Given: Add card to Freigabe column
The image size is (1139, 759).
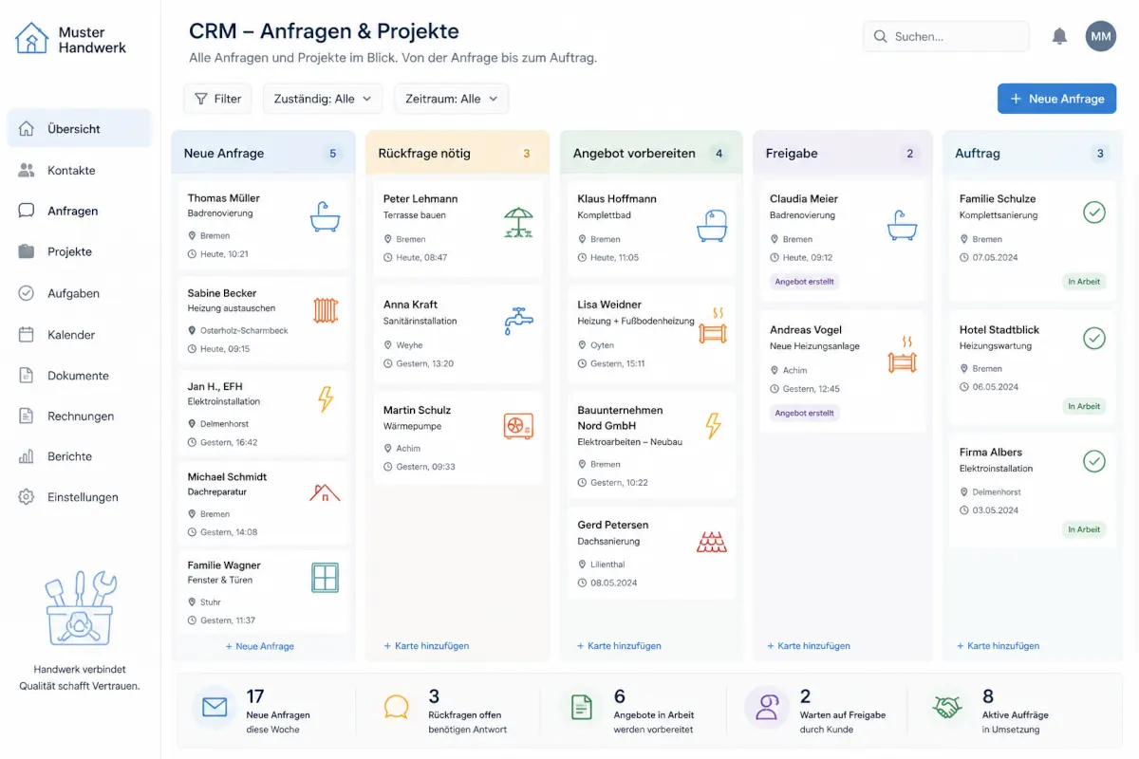Looking at the screenshot, I should (x=809, y=646).
